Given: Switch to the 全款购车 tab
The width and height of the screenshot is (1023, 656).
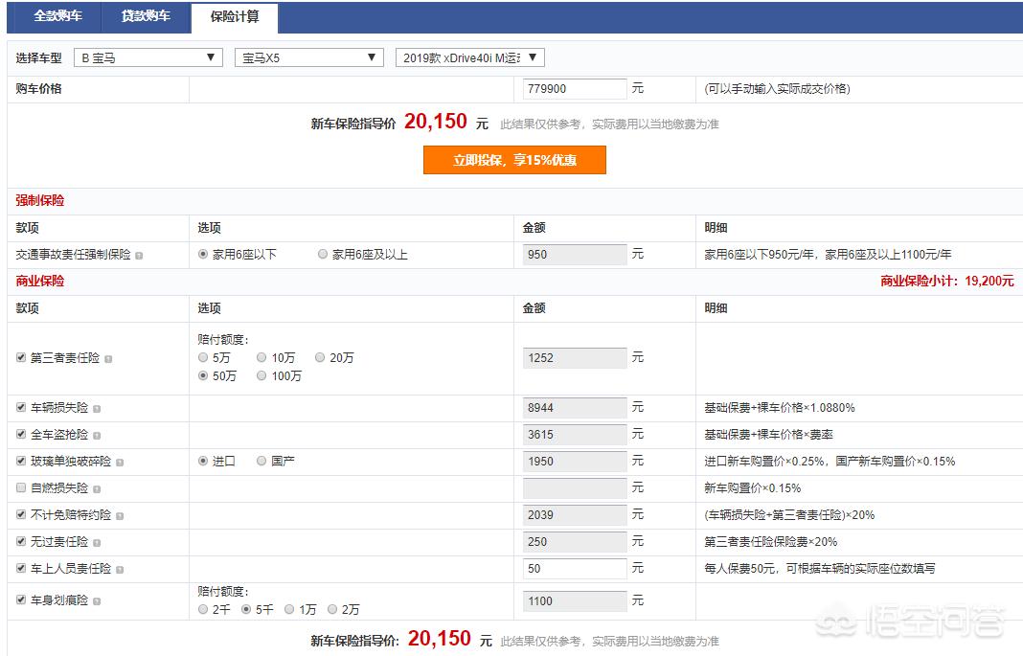Looking at the screenshot, I should point(58,15).
